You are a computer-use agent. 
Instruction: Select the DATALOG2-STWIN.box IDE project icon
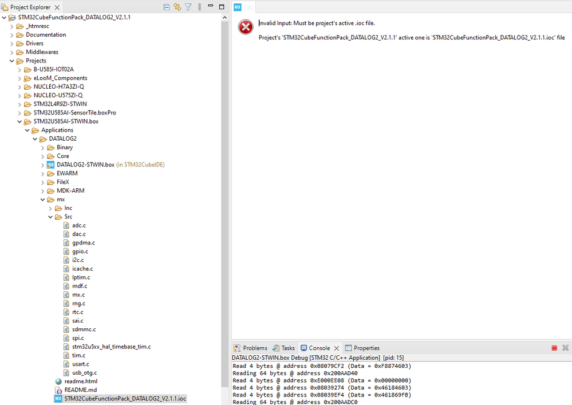(x=51, y=165)
